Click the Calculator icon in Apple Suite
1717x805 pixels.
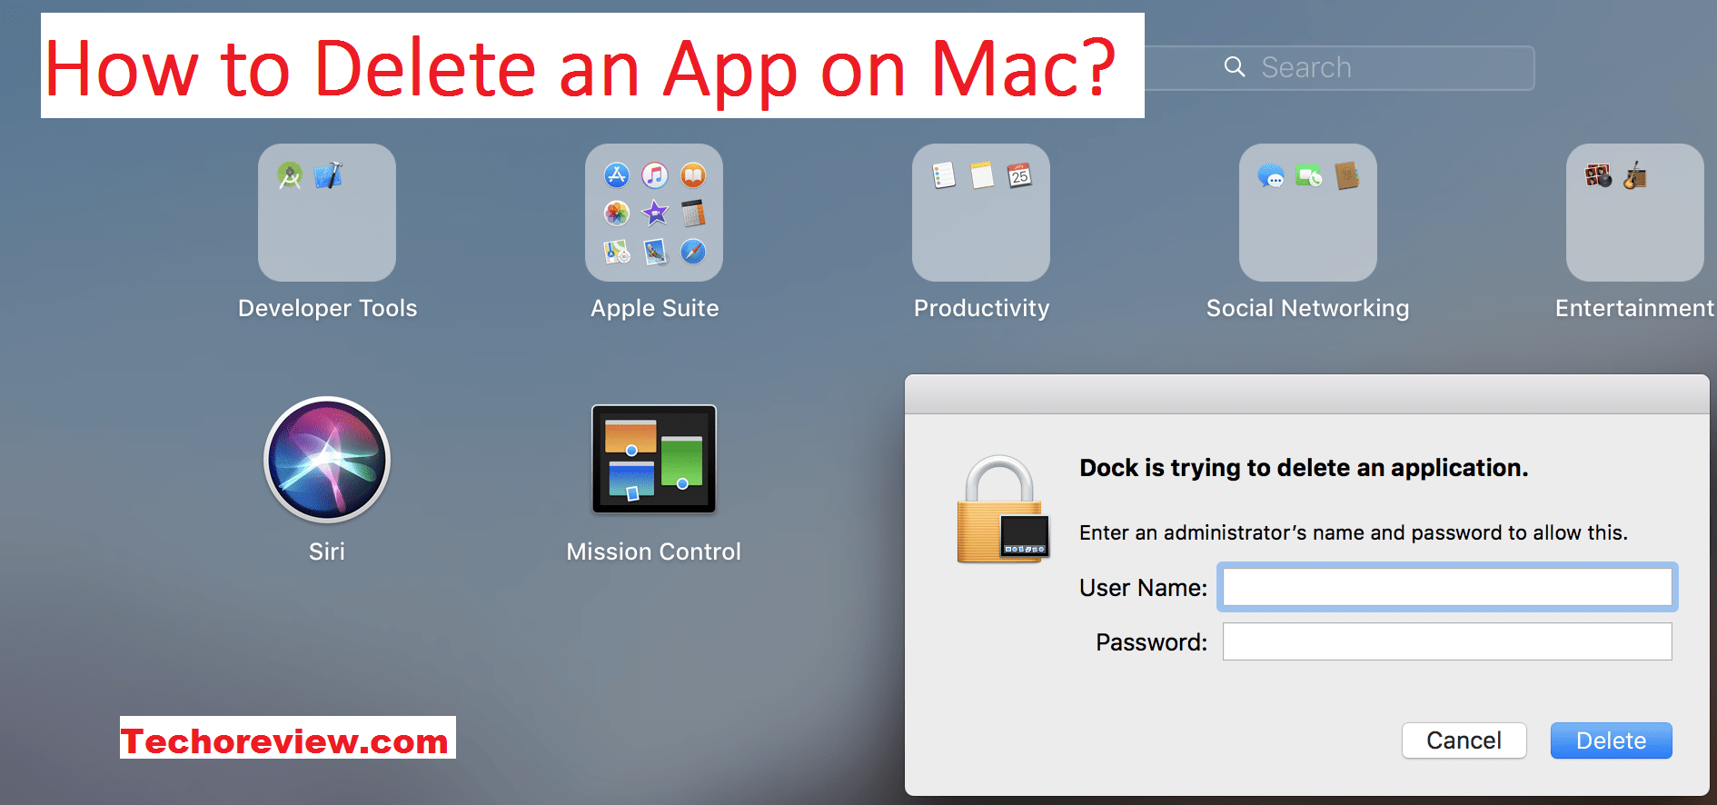693,214
